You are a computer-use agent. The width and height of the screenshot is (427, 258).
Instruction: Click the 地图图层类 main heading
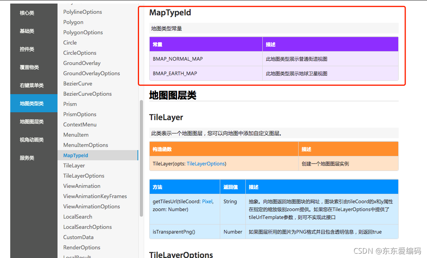pos(173,95)
